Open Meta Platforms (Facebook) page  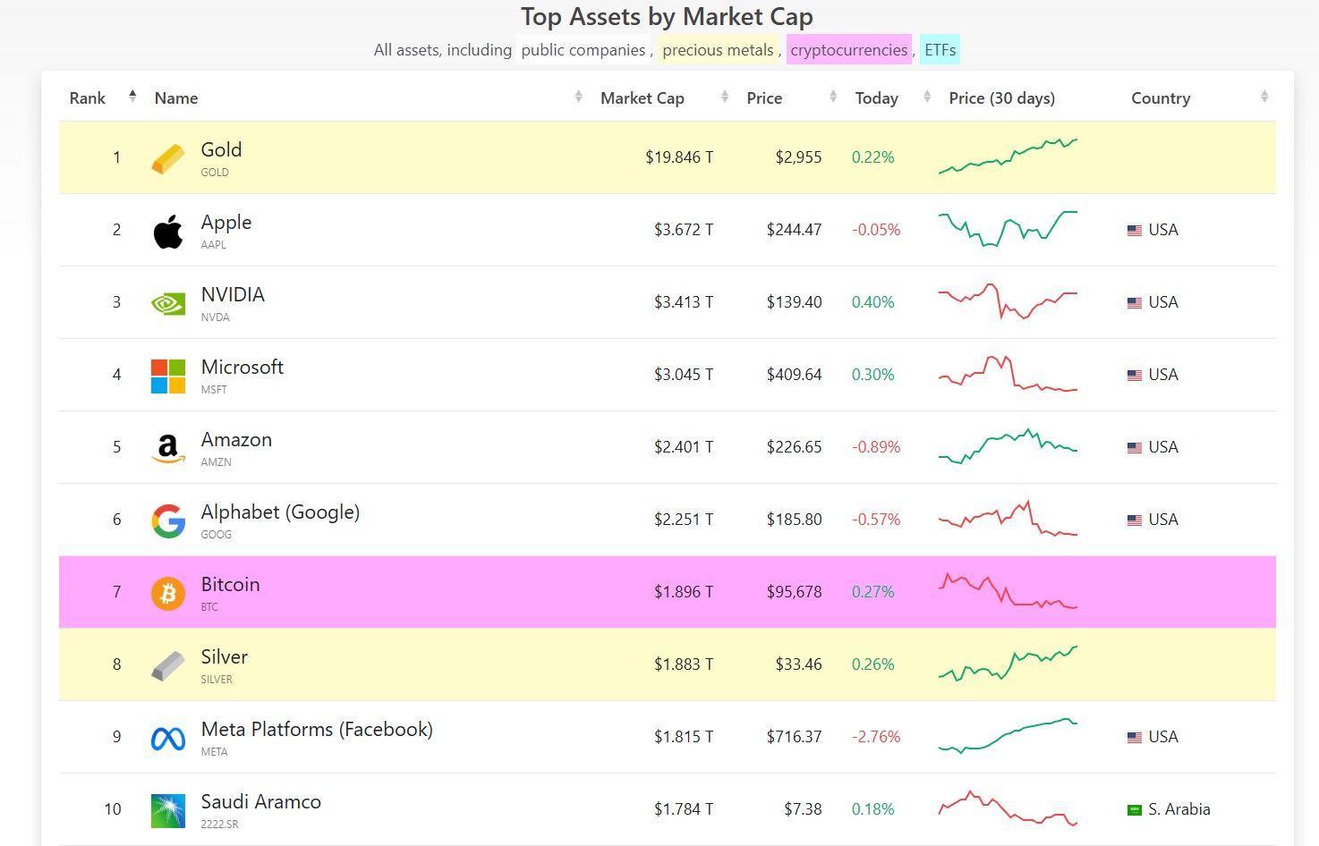(x=317, y=730)
